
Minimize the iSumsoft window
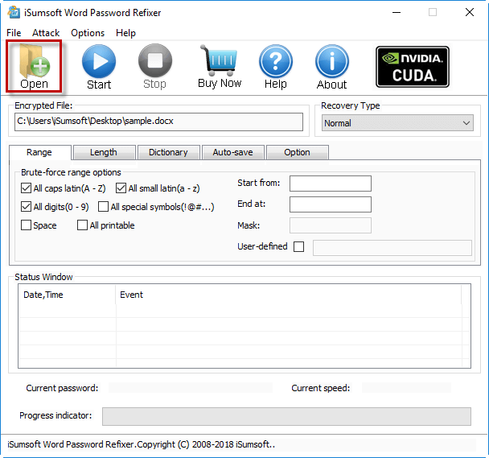(397, 13)
